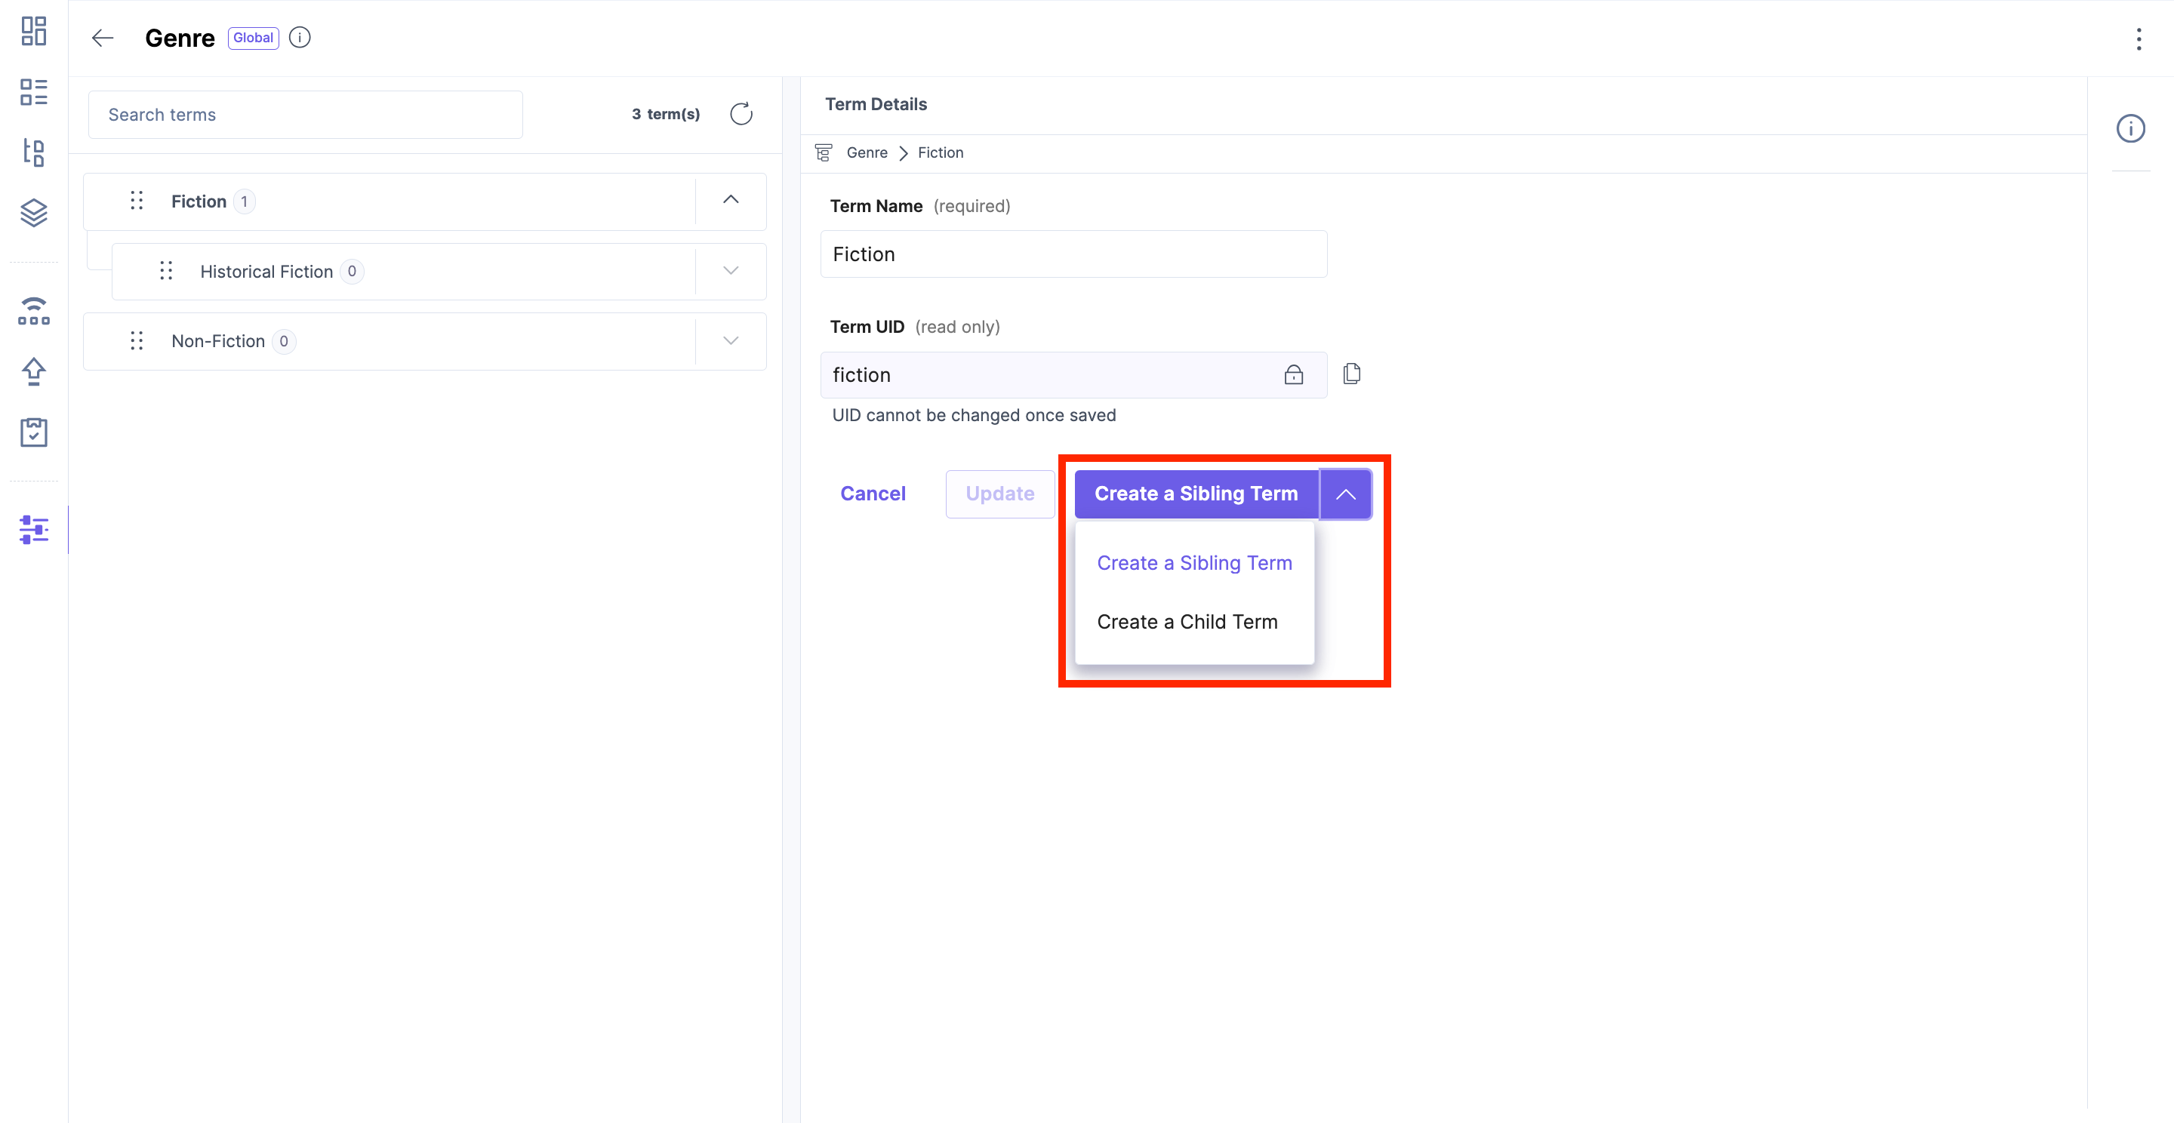Open the dashboard icon in left sidebar
Screen dimensions: 2174x1123
pos(34,31)
